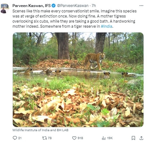Click the 7h timestamp
This screenshot has width=147, height=142.
tap(94, 6)
